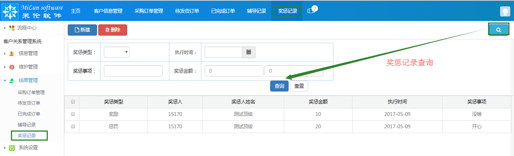Viewport: 514px width, 156px height.
Task: Open the 待发货订单 top menu item
Action: (187, 11)
